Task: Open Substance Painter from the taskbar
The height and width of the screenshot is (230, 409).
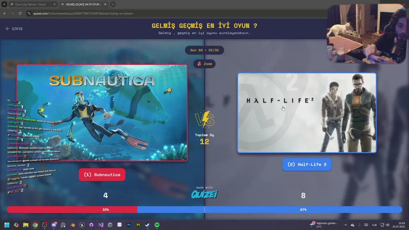Action: point(138,225)
